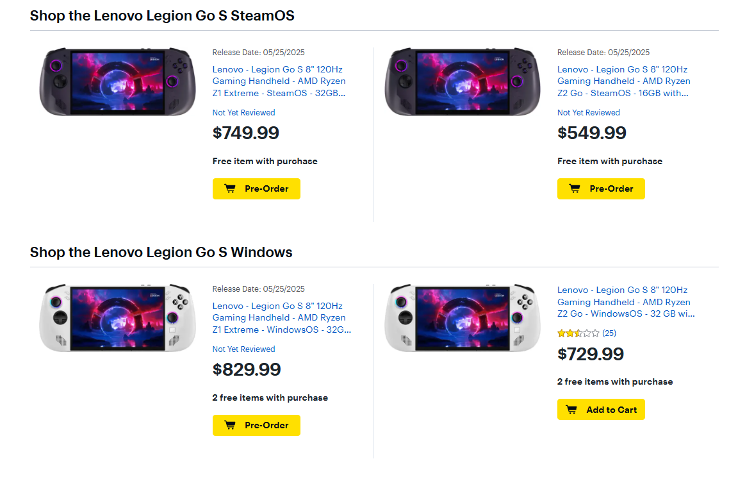
Task: Click Not Yet Reviewed under the $749.99 model
Action: 243,112
